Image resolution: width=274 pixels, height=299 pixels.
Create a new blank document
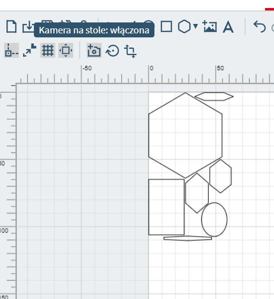pos(11,26)
